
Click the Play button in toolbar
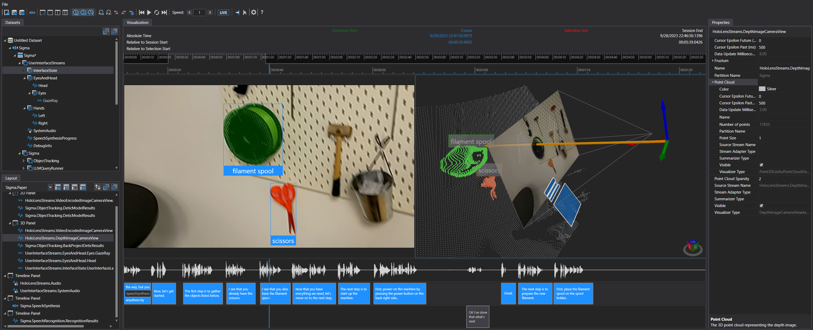[x=149, y=12]
